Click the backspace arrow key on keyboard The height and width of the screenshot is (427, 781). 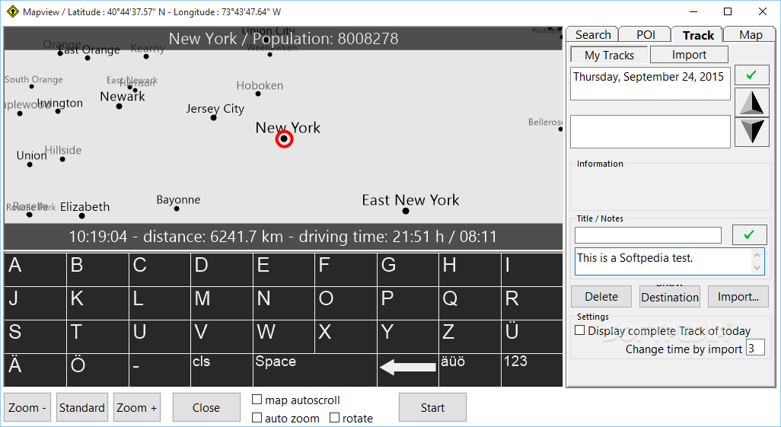tap(408, 370)
